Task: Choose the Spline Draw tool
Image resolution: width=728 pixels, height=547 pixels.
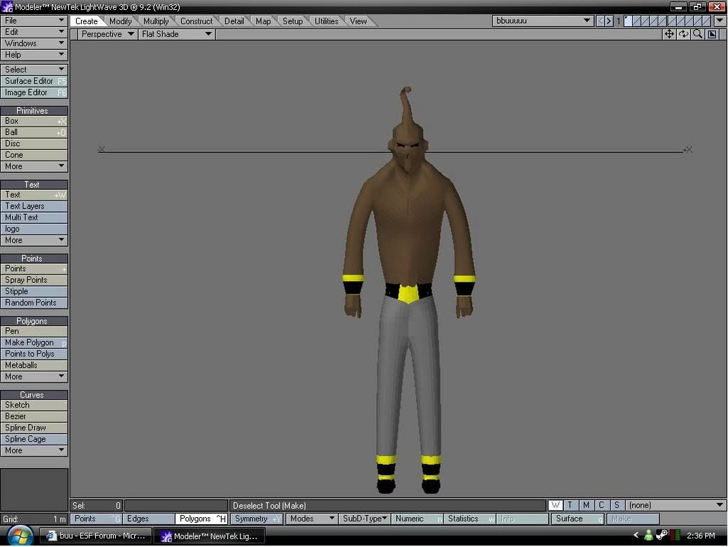Action: pyautogui.click(x=34, y=427)
